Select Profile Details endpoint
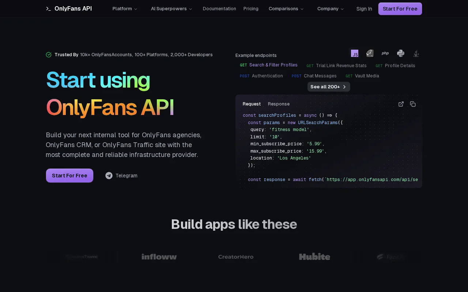The width and height of the screenshot is (468, 292). pos(396,66)
